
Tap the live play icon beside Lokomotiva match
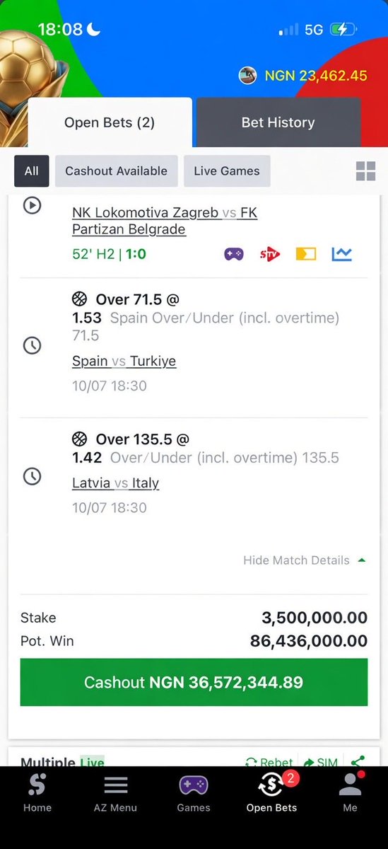32,205
